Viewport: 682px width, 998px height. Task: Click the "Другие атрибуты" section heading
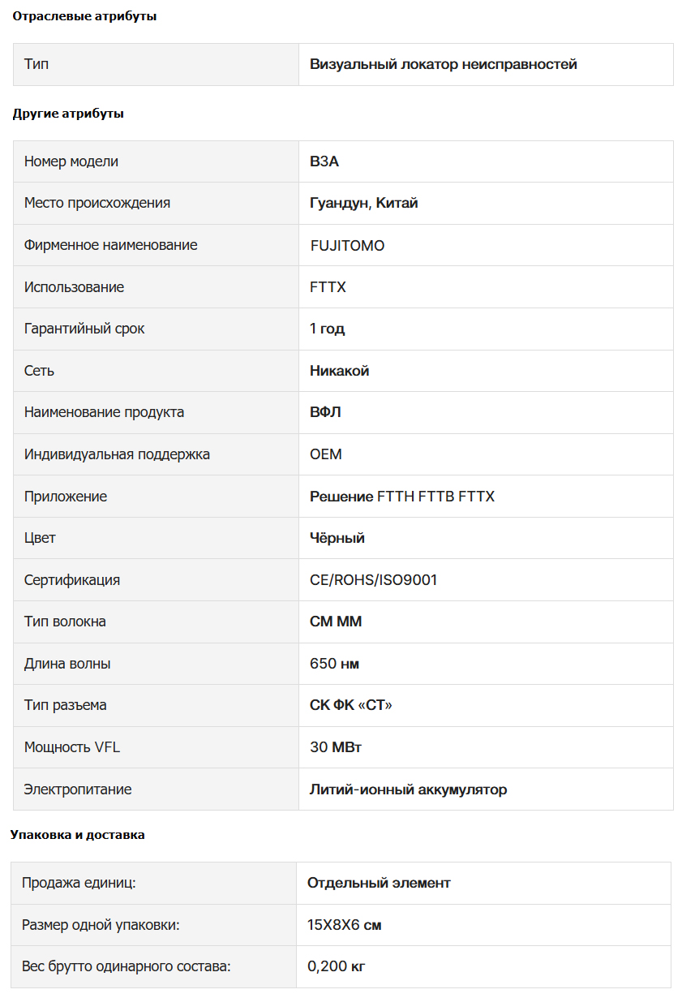68,114
